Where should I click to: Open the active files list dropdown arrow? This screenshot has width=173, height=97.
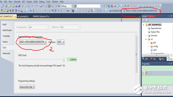[139, 16]
